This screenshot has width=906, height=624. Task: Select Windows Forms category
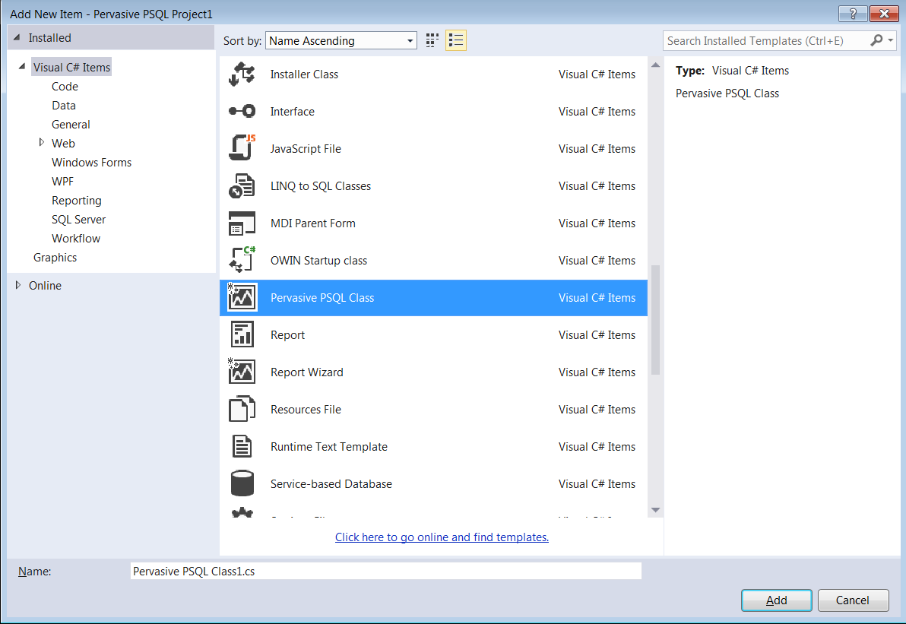pos(91,163)
